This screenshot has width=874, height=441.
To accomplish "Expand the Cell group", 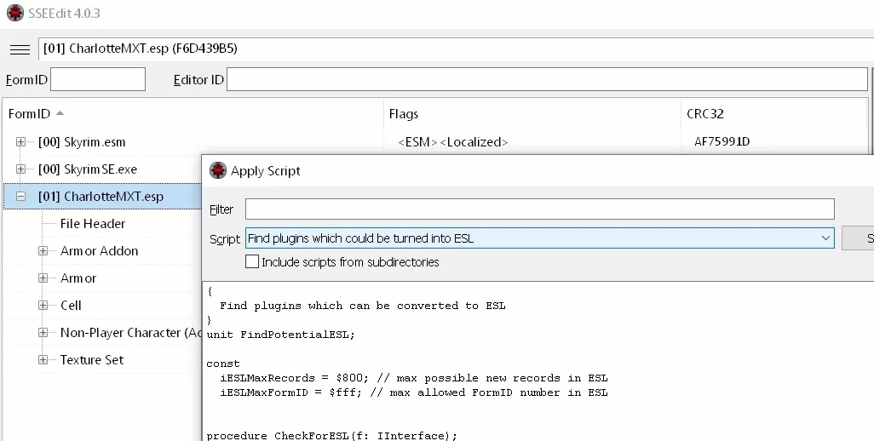I will tap(43, 306).
